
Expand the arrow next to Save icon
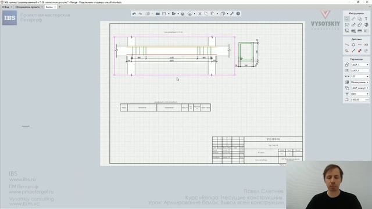[169, 14]
